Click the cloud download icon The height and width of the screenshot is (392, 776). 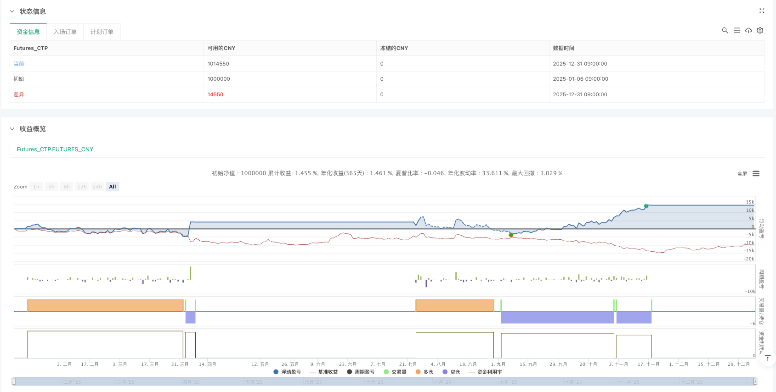coord(748,30)
